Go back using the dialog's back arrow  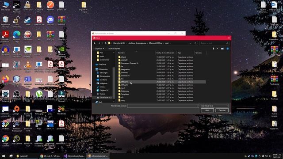(x=95, y=43)
